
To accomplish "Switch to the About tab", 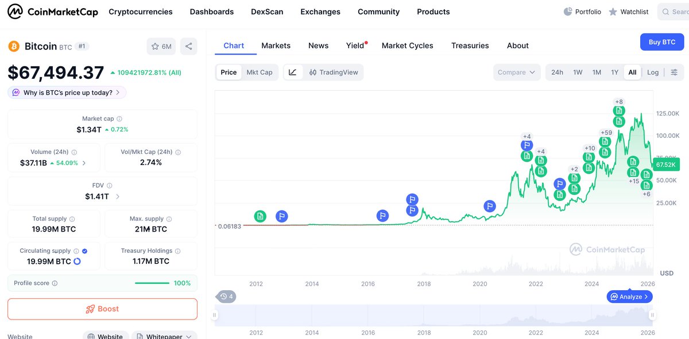I will [517, 45].
